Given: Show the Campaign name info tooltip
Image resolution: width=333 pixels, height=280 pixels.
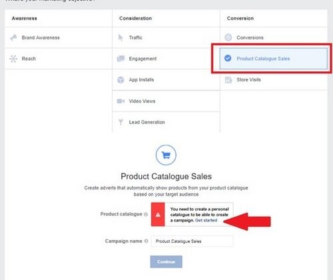Looking at the screenshot, I should click(x=146, y=241).
